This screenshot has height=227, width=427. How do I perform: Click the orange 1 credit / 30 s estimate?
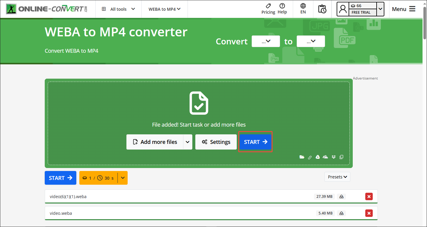[98, 178]
